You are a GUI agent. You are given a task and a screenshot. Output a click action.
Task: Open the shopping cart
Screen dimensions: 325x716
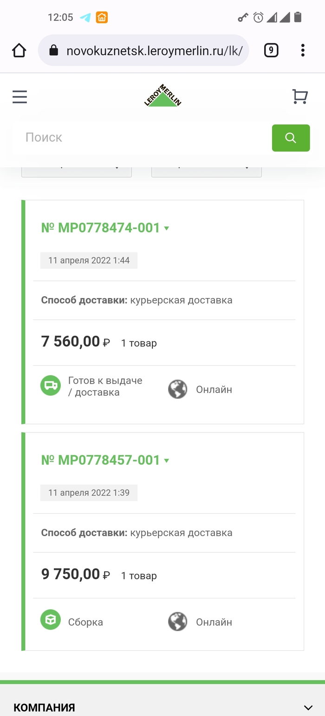(300, 97)
